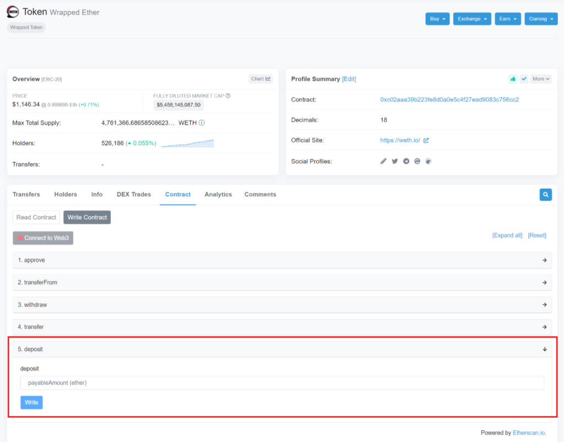Open the Buy dropdown

point(437,19)
